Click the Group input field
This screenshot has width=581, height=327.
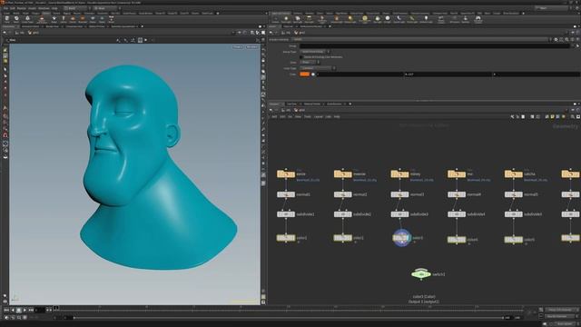click(x=434, y=46)
